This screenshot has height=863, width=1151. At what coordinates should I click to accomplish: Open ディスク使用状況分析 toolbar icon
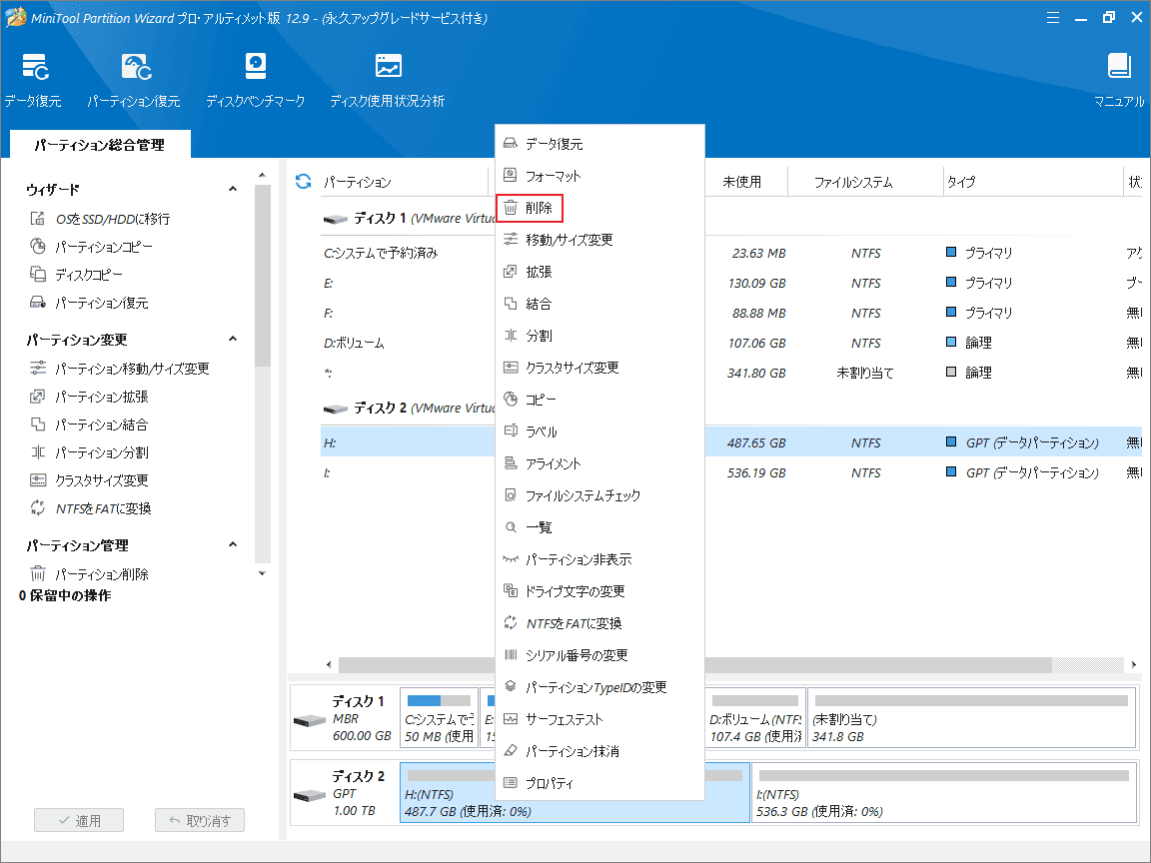(x=388, y=81)
